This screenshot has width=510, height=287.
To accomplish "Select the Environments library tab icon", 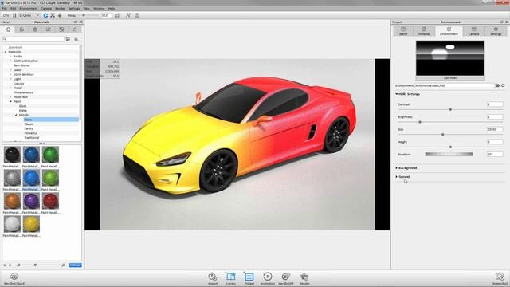I will pos(35,29).
